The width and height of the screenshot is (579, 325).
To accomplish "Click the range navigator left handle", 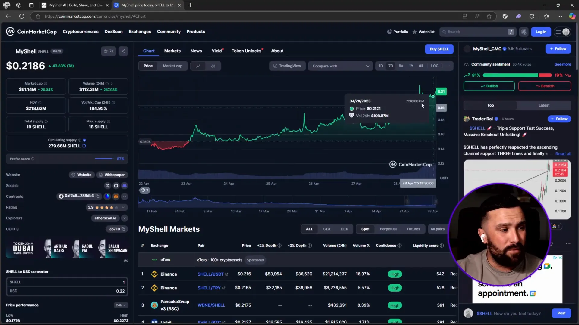I will pyautogui.click(x=407, y=201).
